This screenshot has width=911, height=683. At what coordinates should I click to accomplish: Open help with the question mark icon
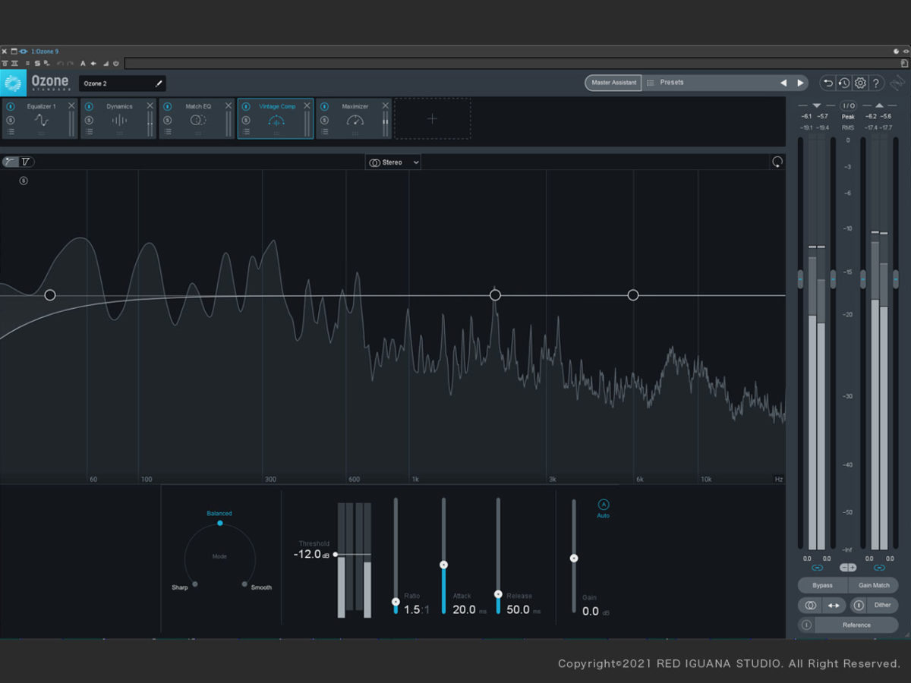(x=876, y=83)
